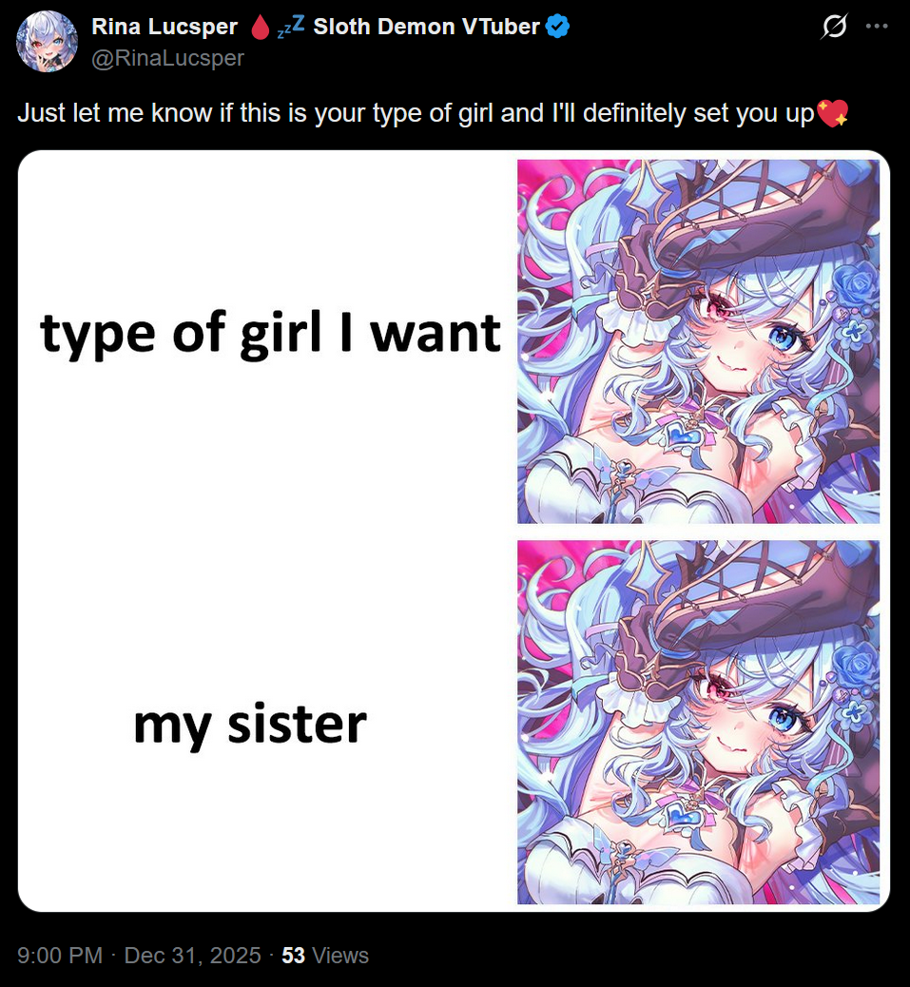Viewport: 910px width, 987px height.
Task: Click the blood drop emoji in name
Action: pos(260,27)
